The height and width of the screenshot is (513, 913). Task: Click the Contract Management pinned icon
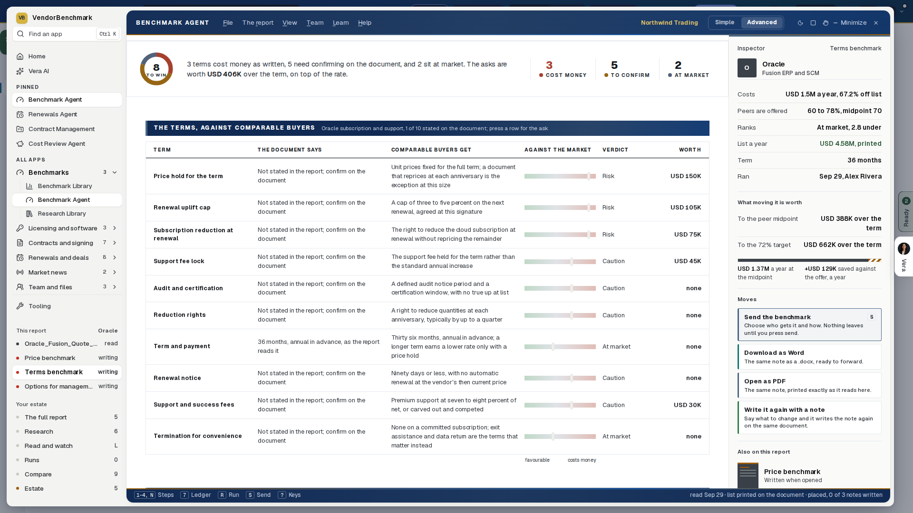tap(20, 129)
